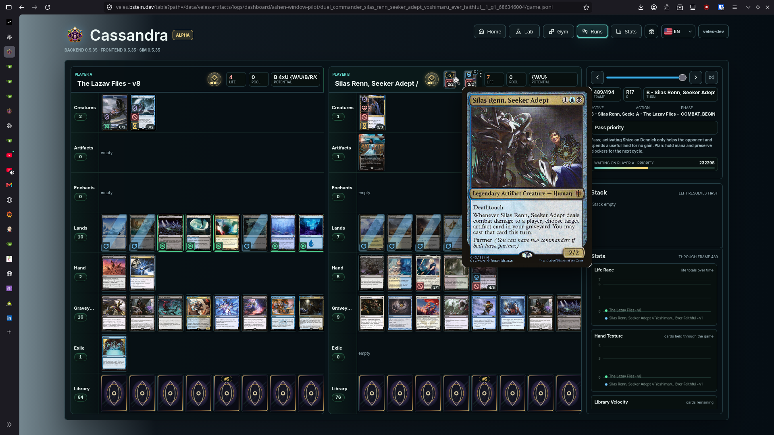The height and width of the screenshot is (435, 774).
Task: Switch to the LinkedIn sidebar tab
Action: (9, 318)
